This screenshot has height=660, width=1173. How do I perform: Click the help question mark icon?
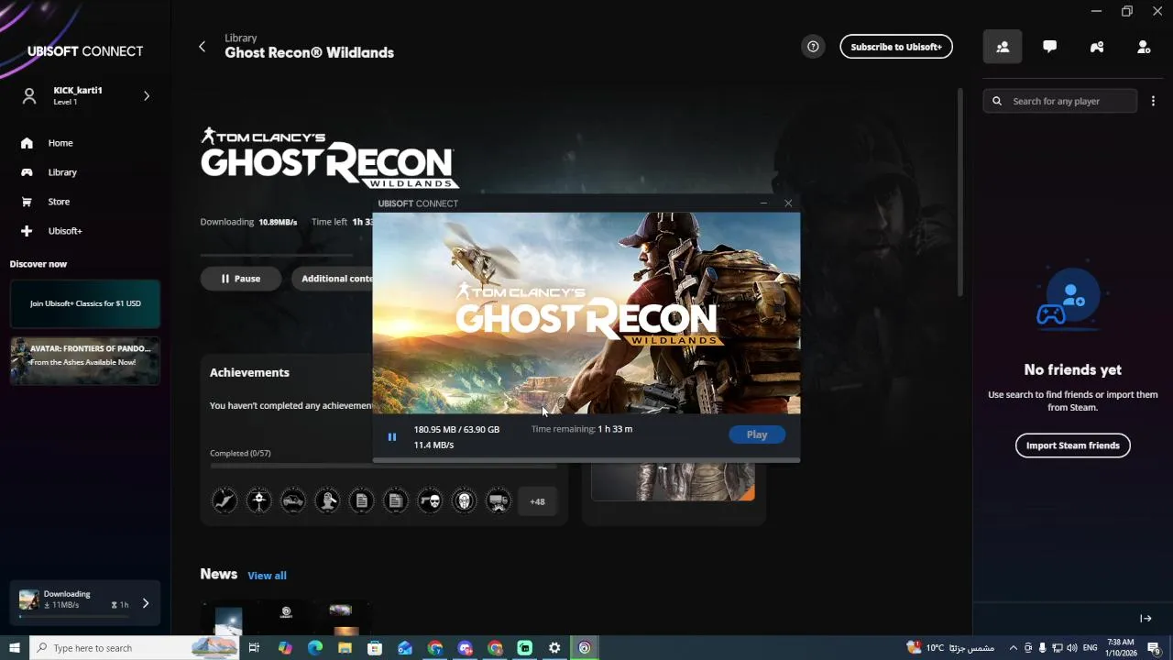pyautogui.click(x=813, y=47)
